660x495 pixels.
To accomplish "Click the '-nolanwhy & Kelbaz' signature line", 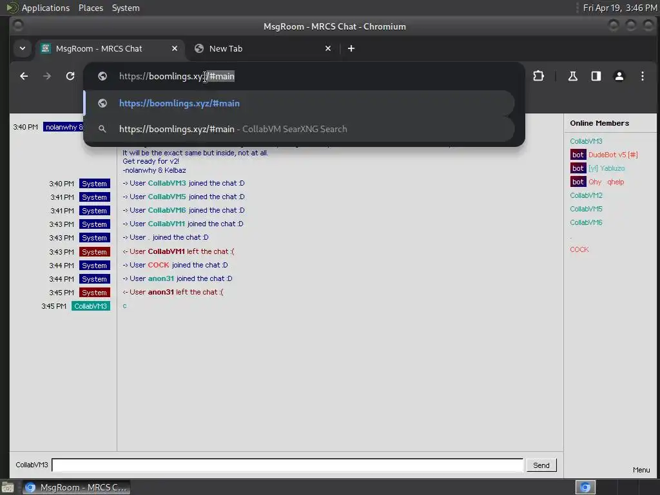I will (154, 170).
